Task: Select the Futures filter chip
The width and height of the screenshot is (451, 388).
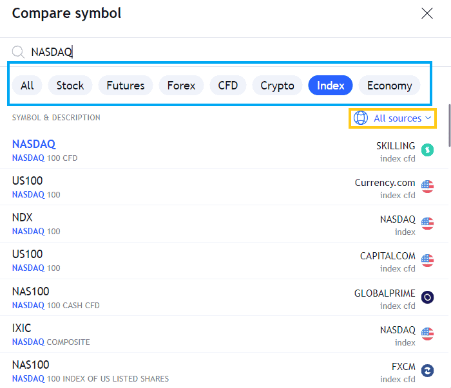Action: [x=126, y=86]
